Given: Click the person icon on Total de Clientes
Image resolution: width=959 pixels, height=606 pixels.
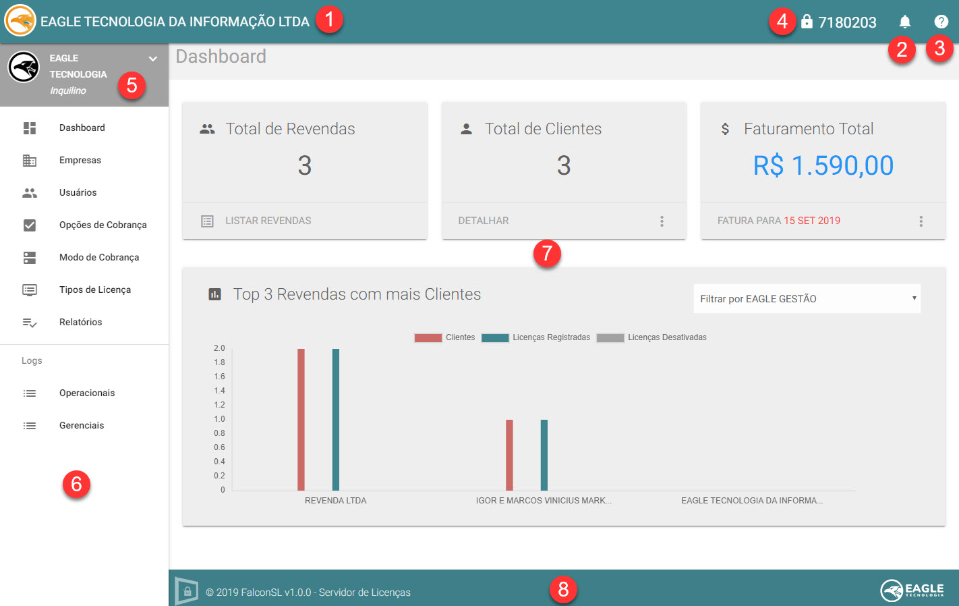Looking at the screenshot, I should point(466,129).
